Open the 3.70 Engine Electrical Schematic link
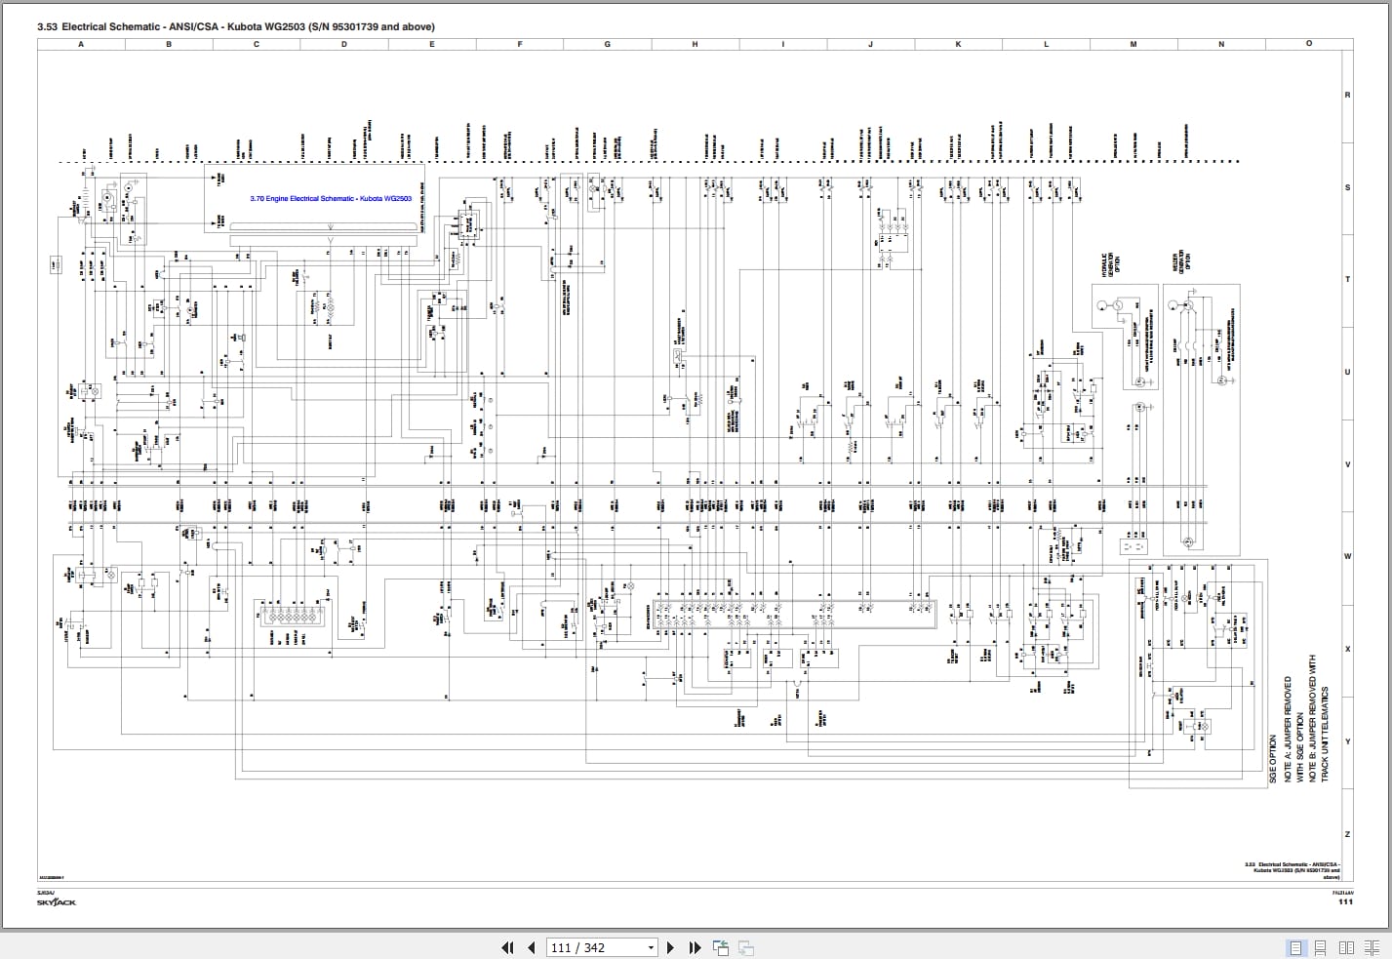Screen dimensions: 1392x959 [x=330, y=198]
